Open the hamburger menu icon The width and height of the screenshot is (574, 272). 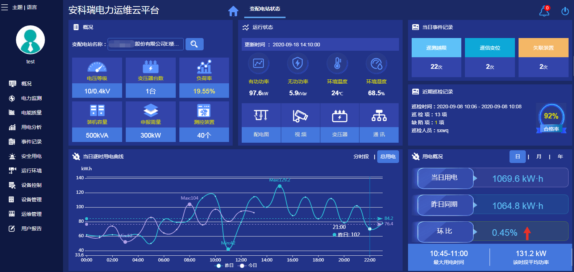[5, 7]
